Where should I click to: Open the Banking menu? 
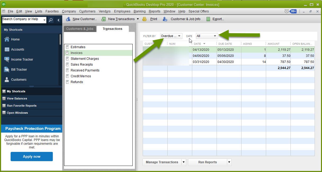[x=140, y=11]
